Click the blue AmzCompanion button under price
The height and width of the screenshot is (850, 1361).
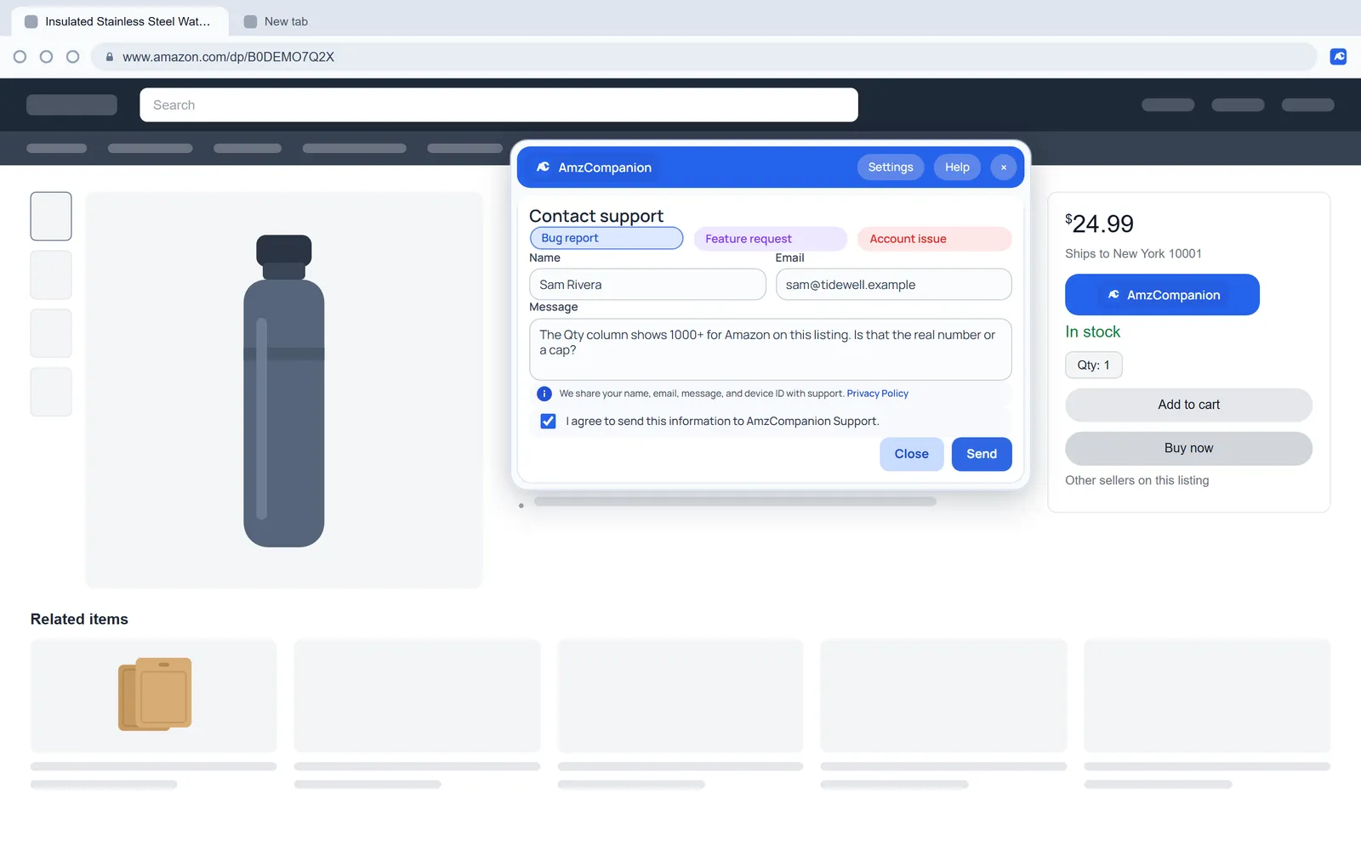pyautogui.click(x=1162, y=295)
